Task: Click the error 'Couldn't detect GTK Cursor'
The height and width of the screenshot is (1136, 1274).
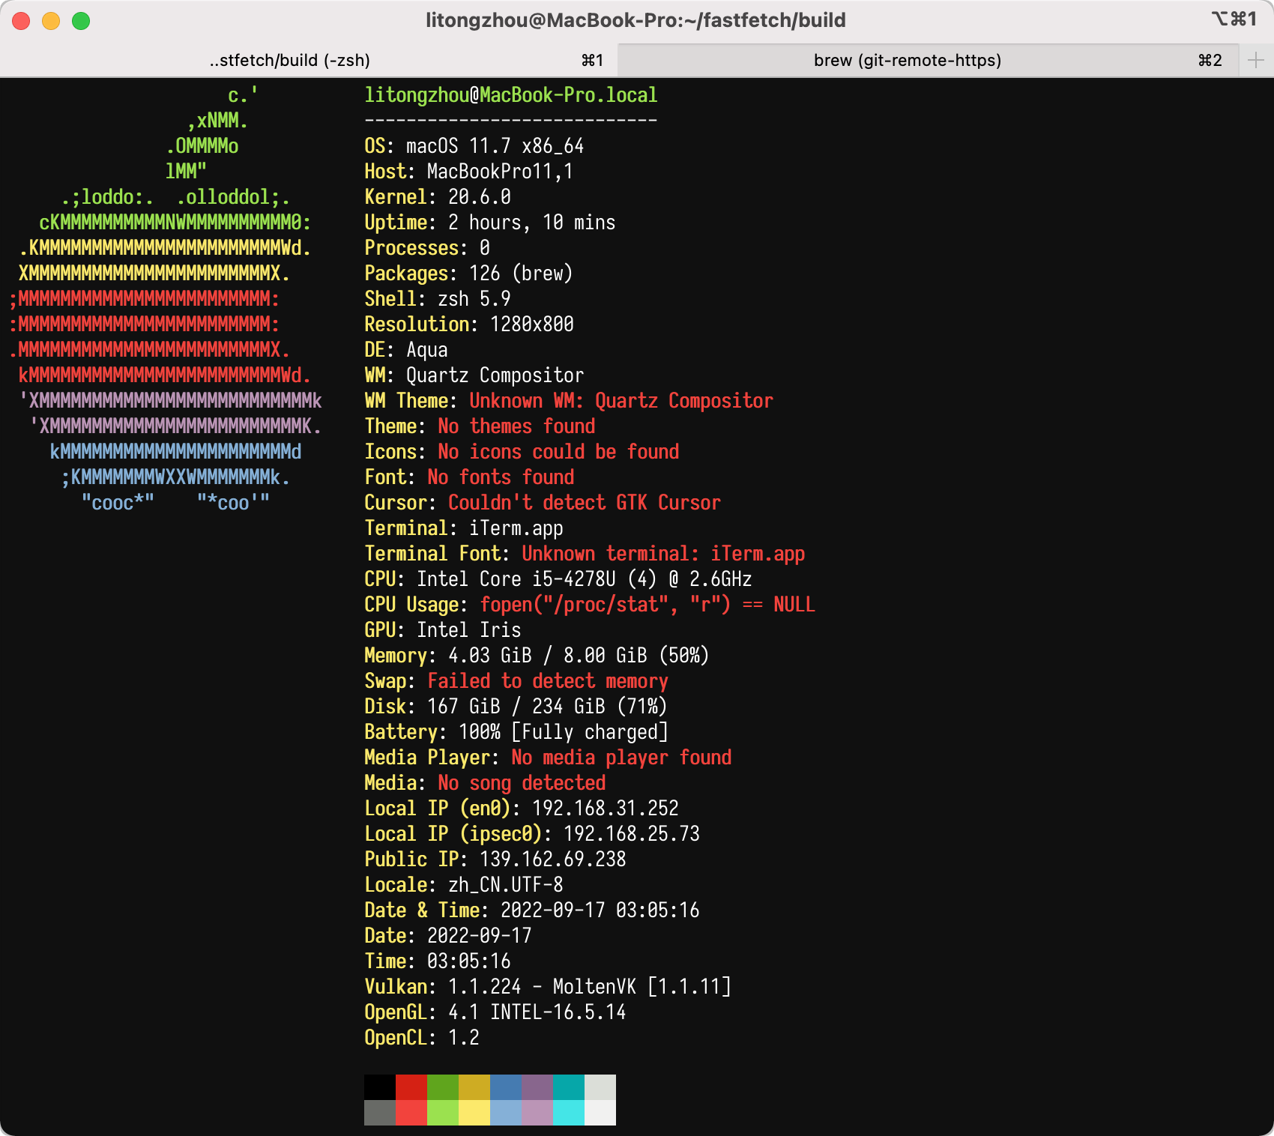Action: pyautogui.click(x=585, y=503)
